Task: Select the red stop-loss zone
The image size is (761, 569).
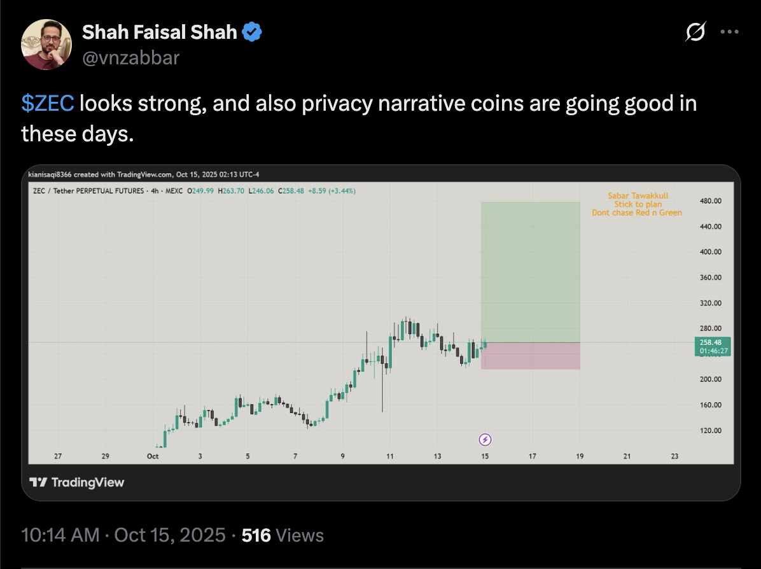Action: 530,356
